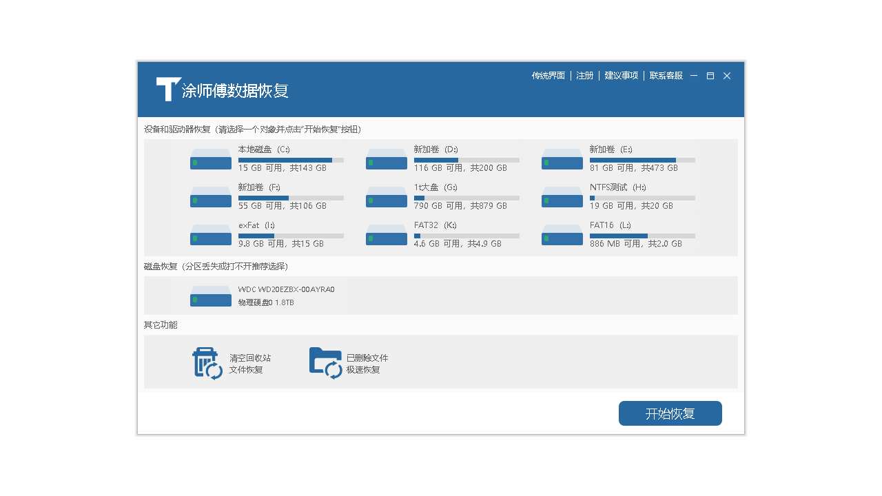Viewport: 882px width, 496px height.
Task: Select the D: drive icon
Action: pos(387,159)
